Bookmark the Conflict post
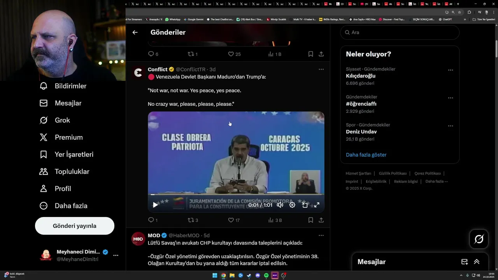 coord(310,220)
